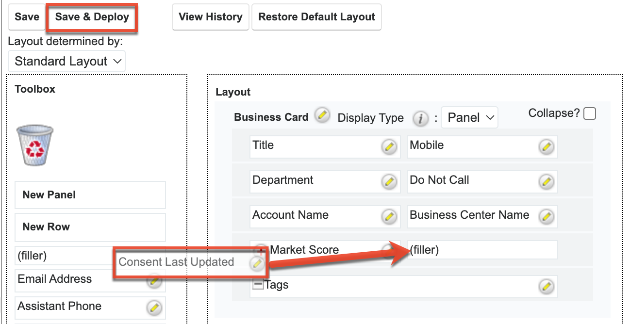
Task: Collapse the Tags row
Action: coord(258,285)
